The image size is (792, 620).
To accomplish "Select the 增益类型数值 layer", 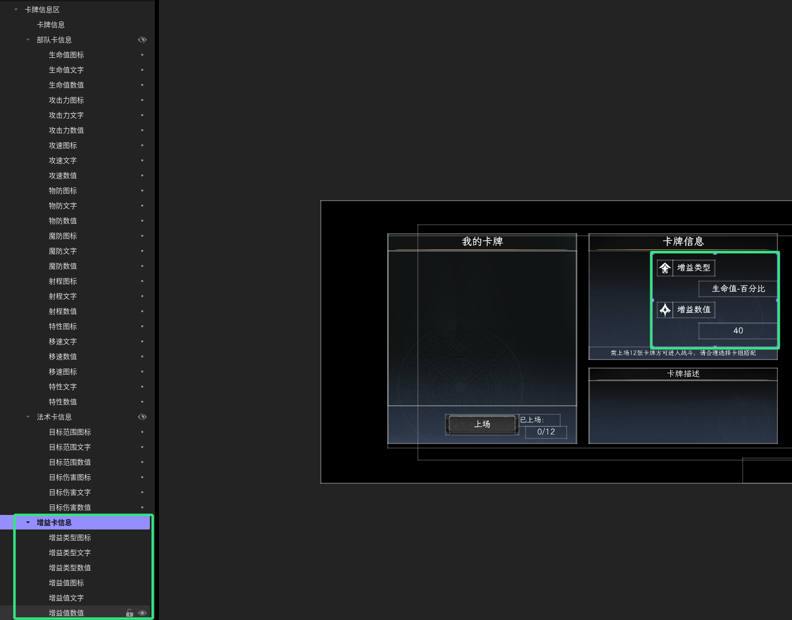I will [70, 568].
